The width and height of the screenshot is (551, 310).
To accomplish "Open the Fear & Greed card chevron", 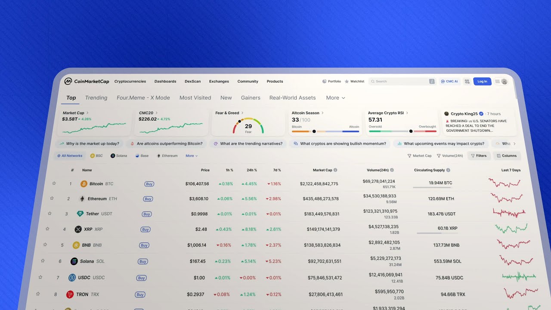I will tap(242, 113).
